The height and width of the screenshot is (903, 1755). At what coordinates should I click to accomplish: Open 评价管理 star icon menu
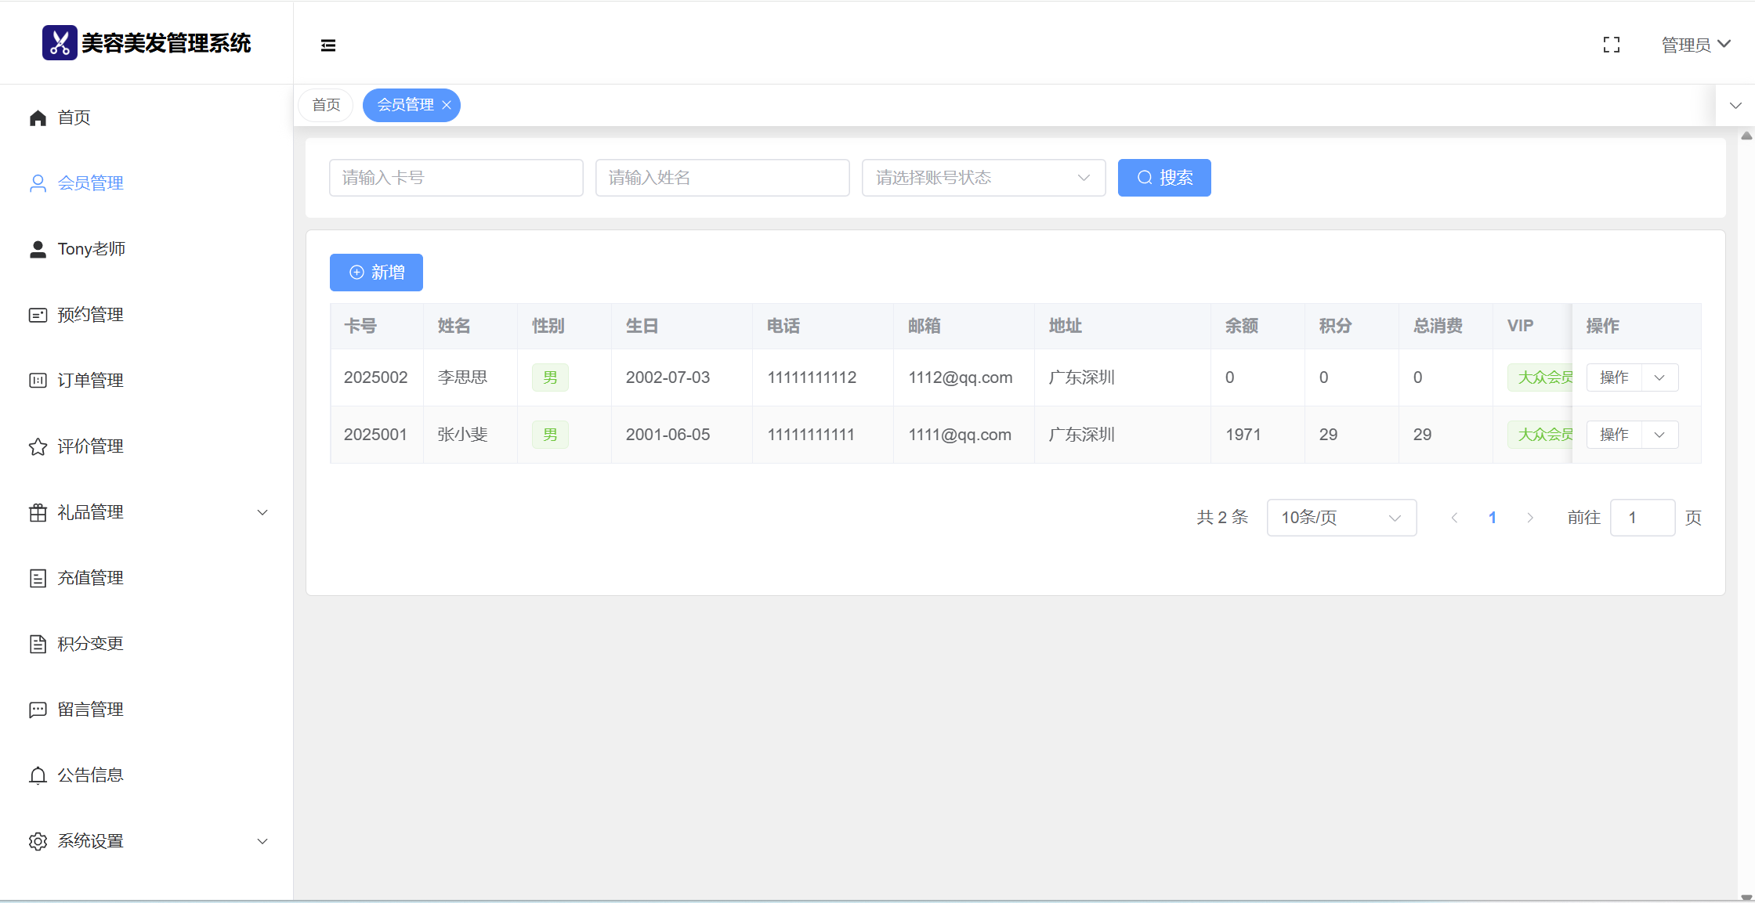click(x=90, y=446)
